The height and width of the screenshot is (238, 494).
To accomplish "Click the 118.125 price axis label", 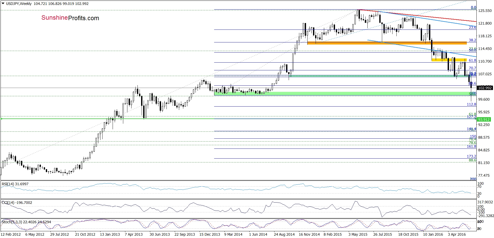I will [485, 36].
